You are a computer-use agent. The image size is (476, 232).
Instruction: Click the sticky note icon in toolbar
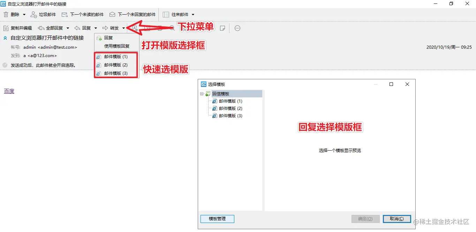point(222,28)
